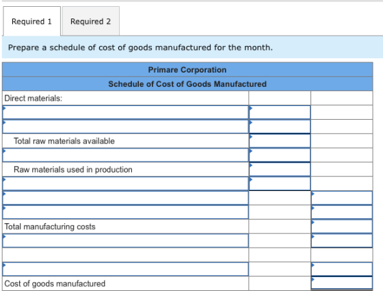Open first label dropdown below Raw materials used

pos(126,183)
